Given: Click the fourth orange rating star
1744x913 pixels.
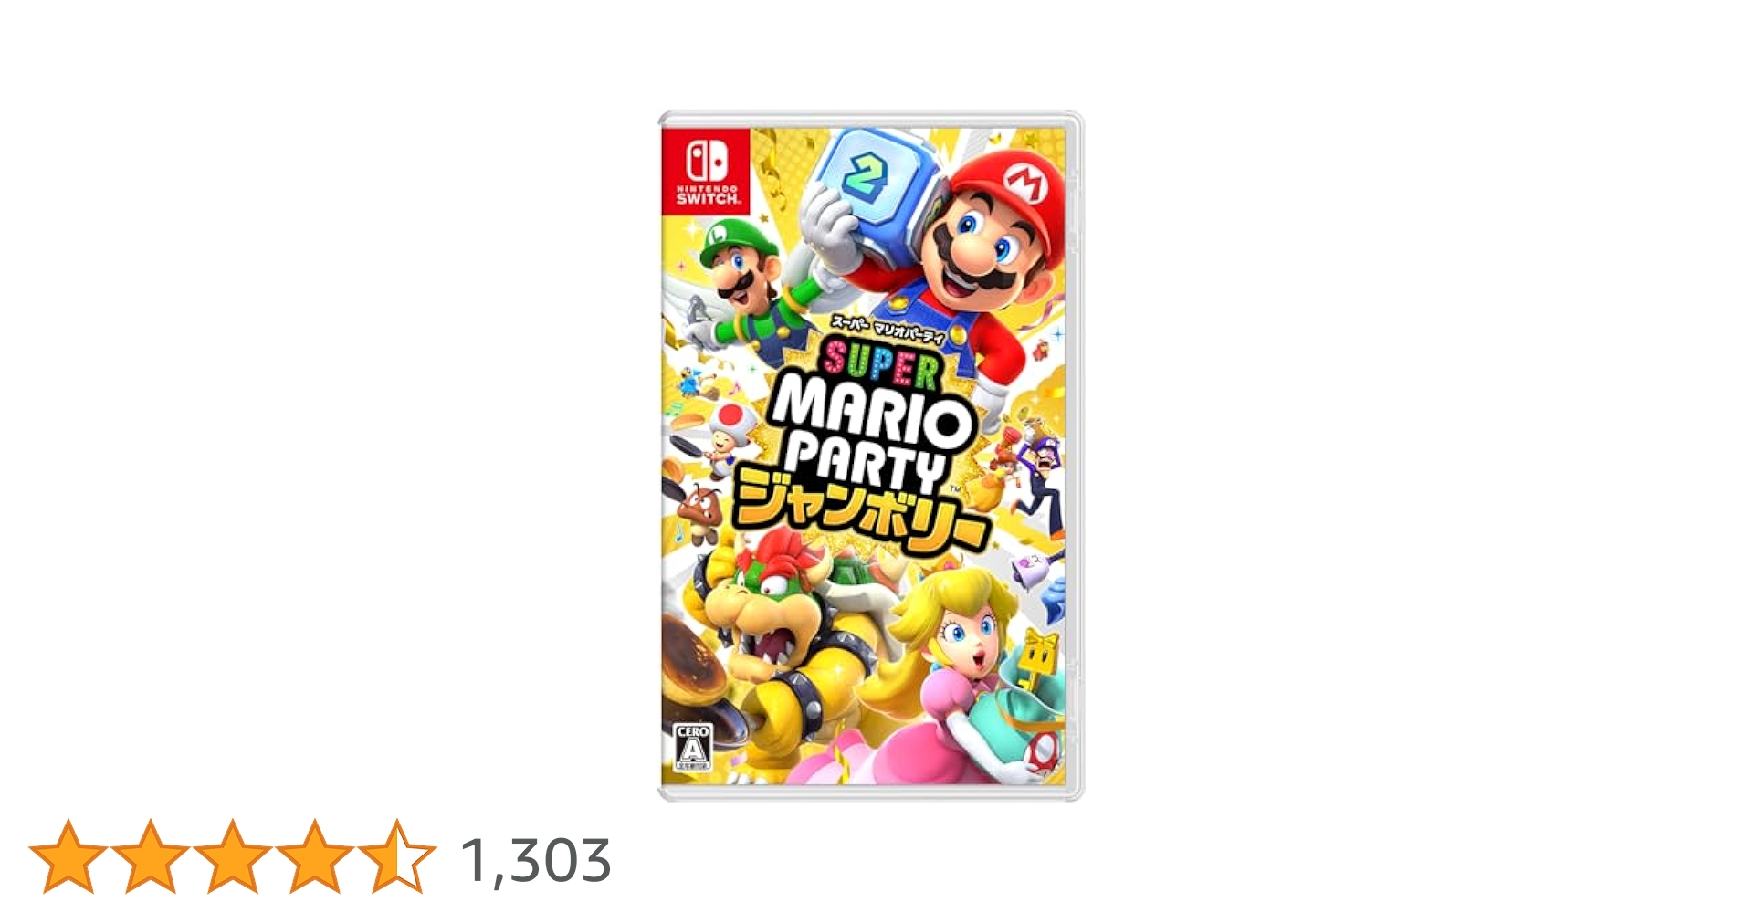Looking at the screenshot, I should tap(314, 855).
